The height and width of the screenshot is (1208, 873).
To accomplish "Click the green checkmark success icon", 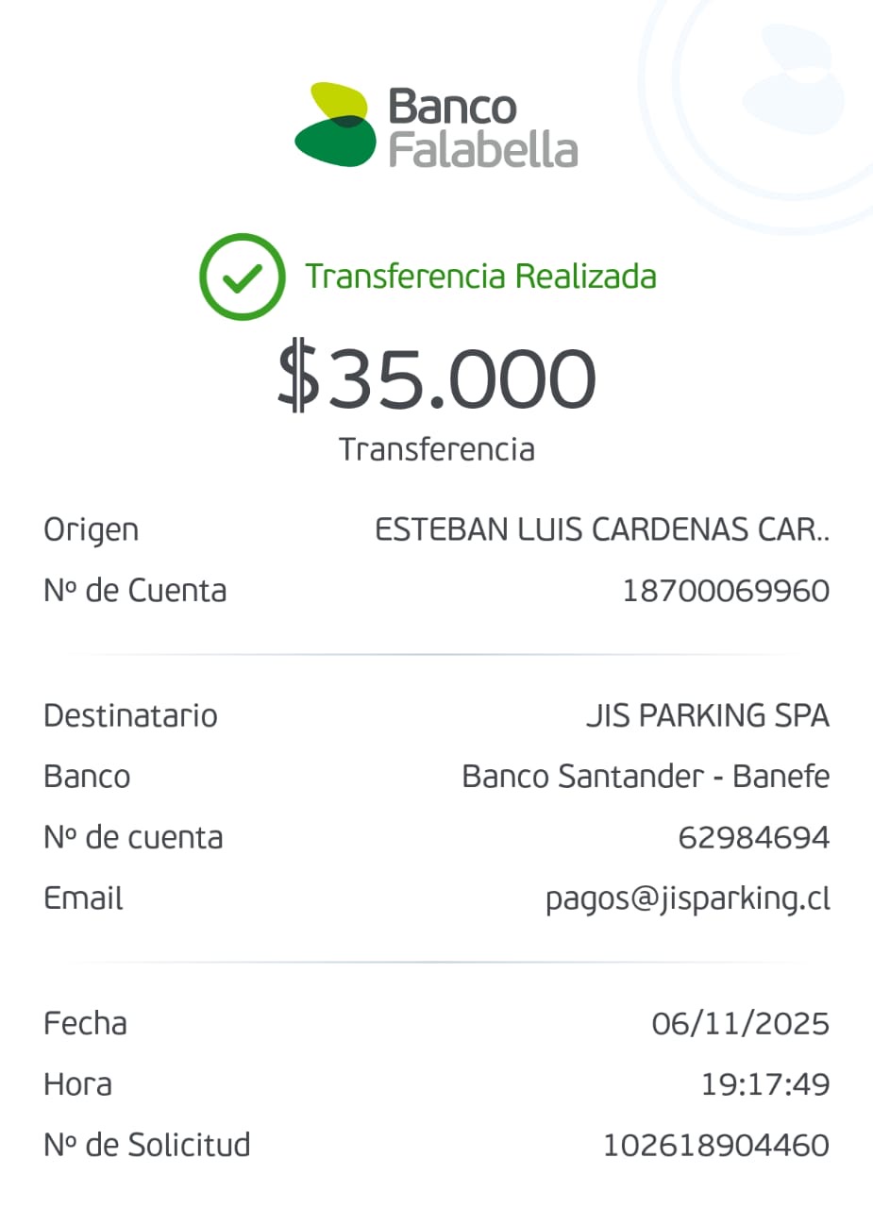I will click(242, 277).
